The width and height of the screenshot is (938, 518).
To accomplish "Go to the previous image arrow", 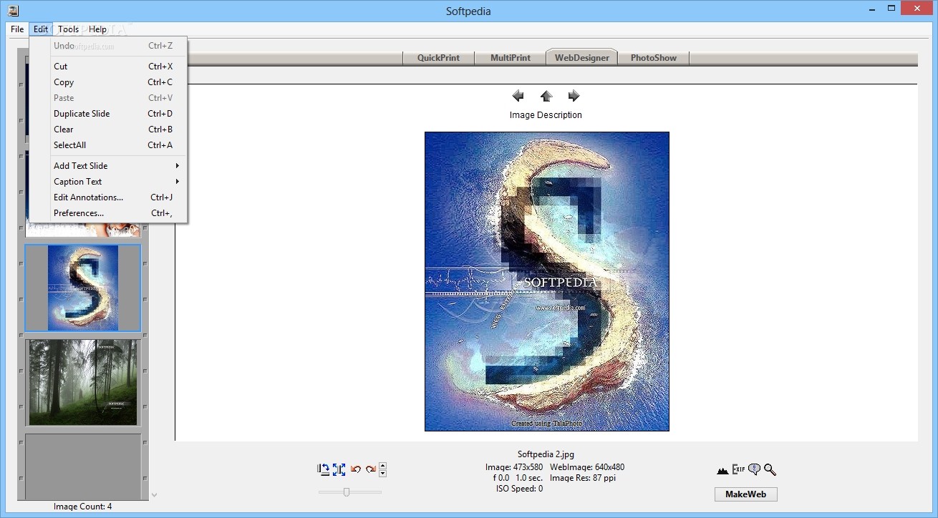I will click(x=518, y=96).
